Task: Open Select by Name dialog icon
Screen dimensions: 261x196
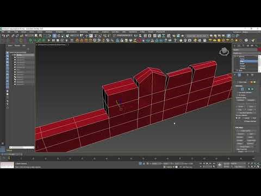Action: click(40, 36)
